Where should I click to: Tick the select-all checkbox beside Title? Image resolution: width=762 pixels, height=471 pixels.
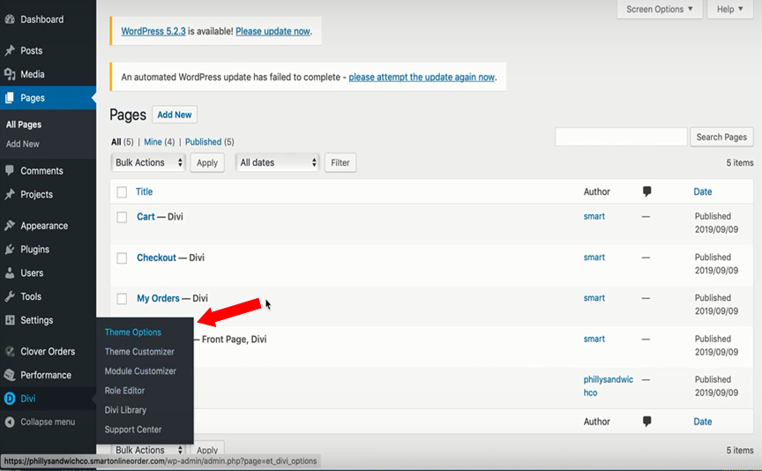[122, 192]
